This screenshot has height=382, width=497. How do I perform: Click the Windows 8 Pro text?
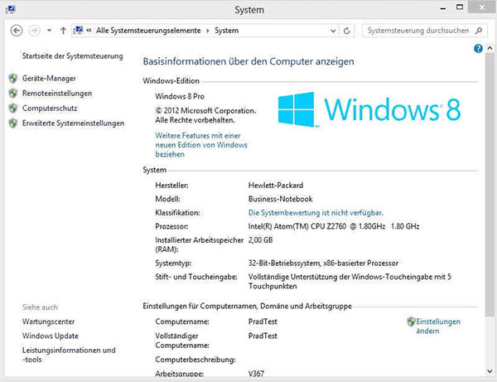(x=180, y=96)
